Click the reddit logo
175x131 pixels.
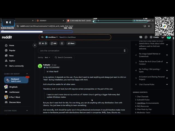pos(7,37)
